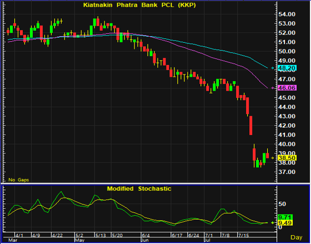Click the magenta arrow beside 46.06
This screenshot has width=311, height=244.
[272, 88]
